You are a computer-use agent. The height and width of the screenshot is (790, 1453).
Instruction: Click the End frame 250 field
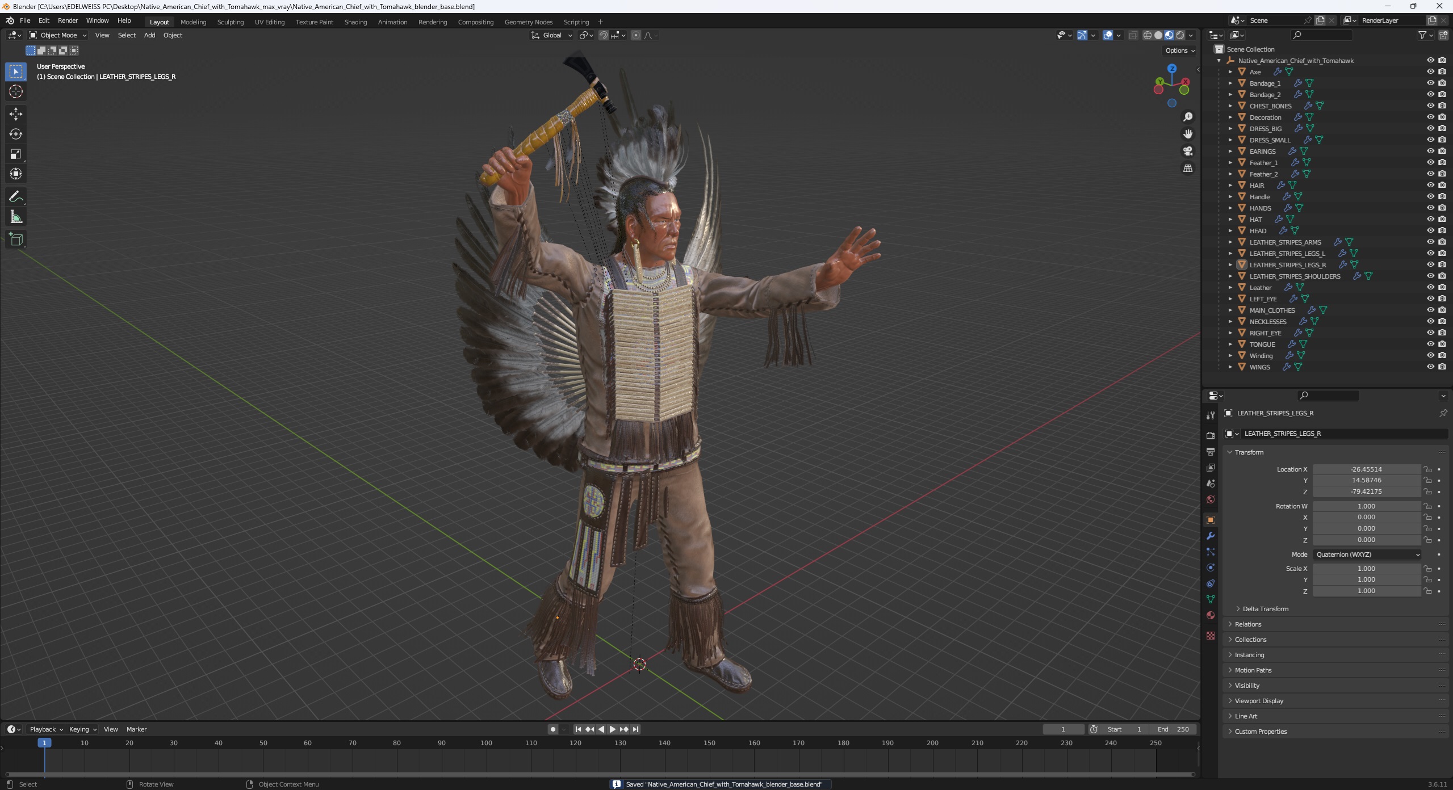tap(1174, 729)
